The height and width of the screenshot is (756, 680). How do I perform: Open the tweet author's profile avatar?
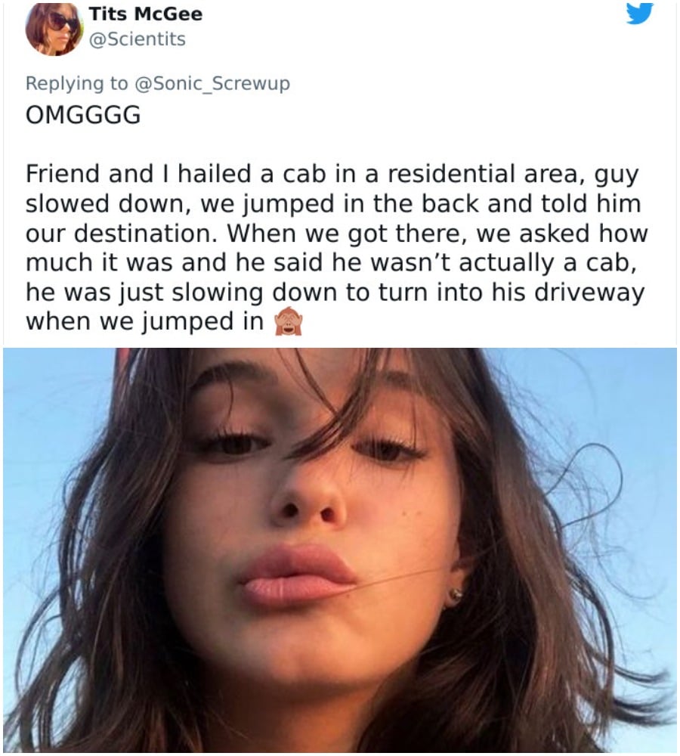point(54,29)
